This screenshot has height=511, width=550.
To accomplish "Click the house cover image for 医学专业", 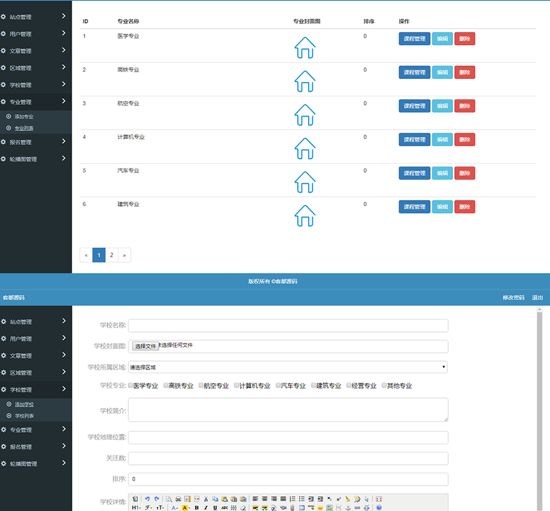I will click(x=304, y=48).
